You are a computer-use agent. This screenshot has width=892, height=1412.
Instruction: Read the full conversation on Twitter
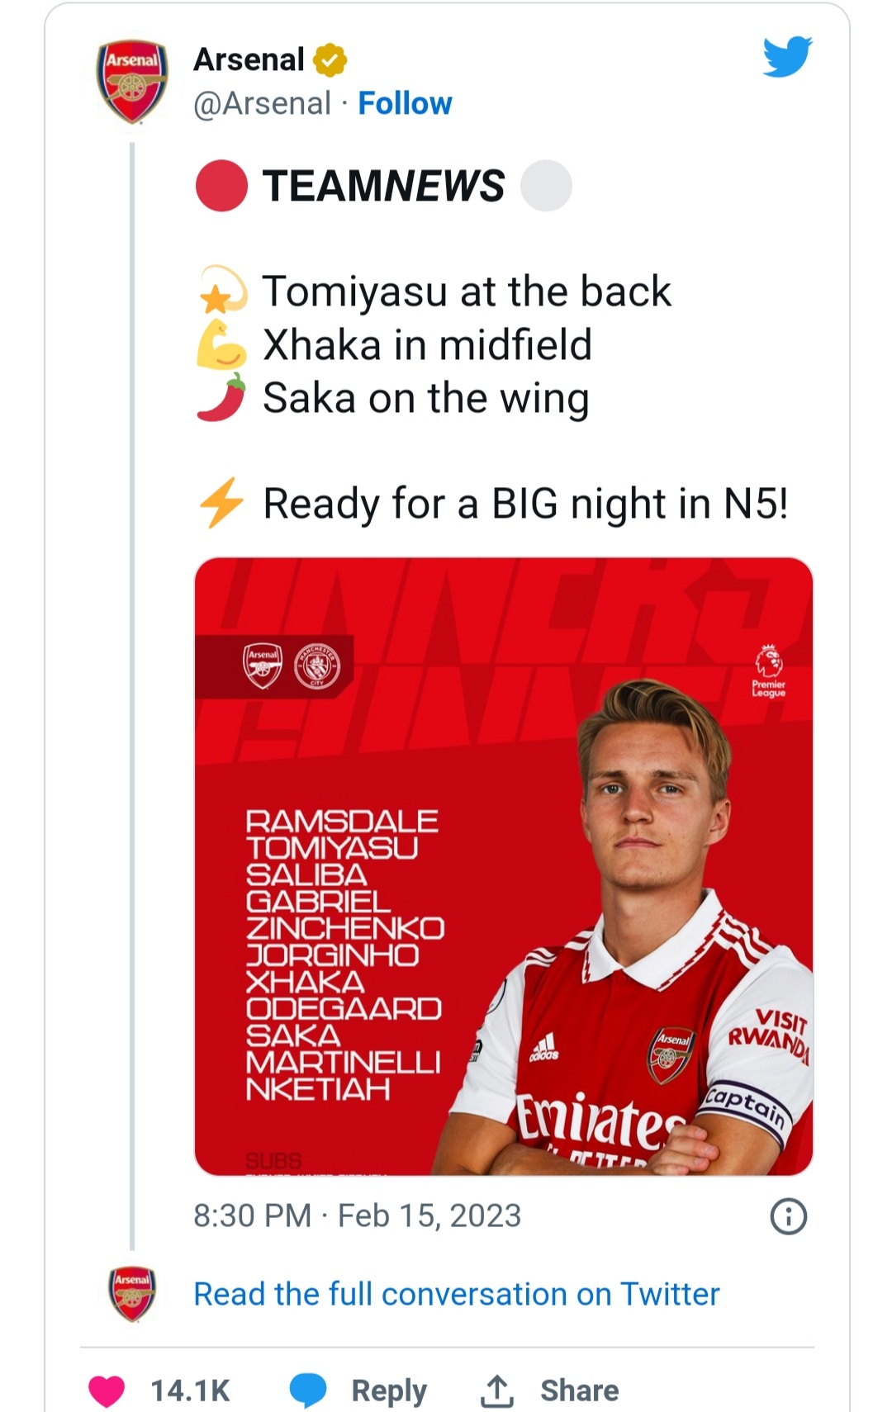click(457, 1294)
